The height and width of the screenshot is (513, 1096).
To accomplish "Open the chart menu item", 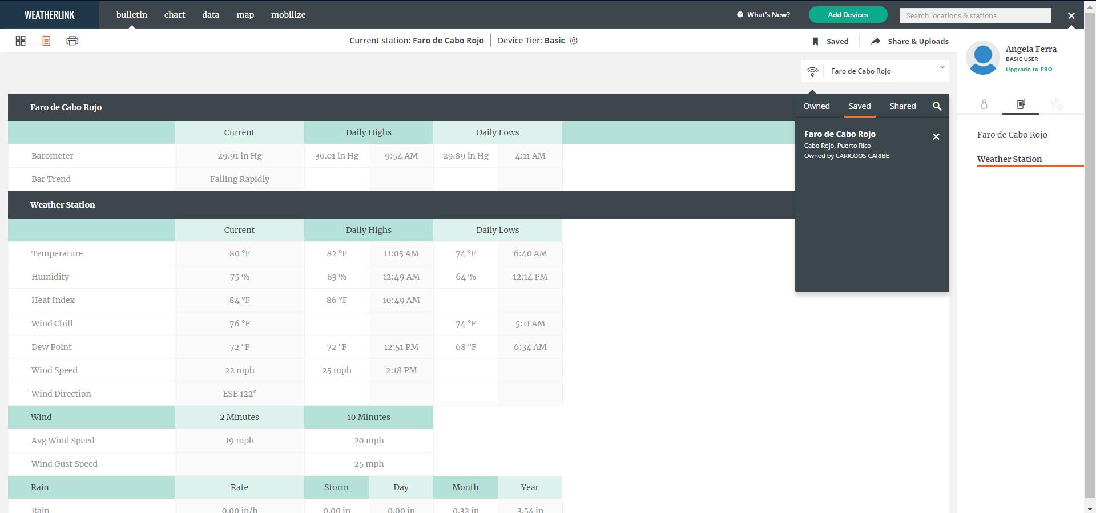I will 175,15.
